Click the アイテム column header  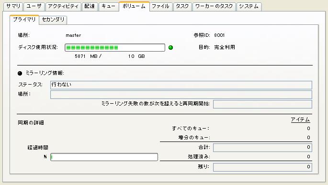coord(300,120)
